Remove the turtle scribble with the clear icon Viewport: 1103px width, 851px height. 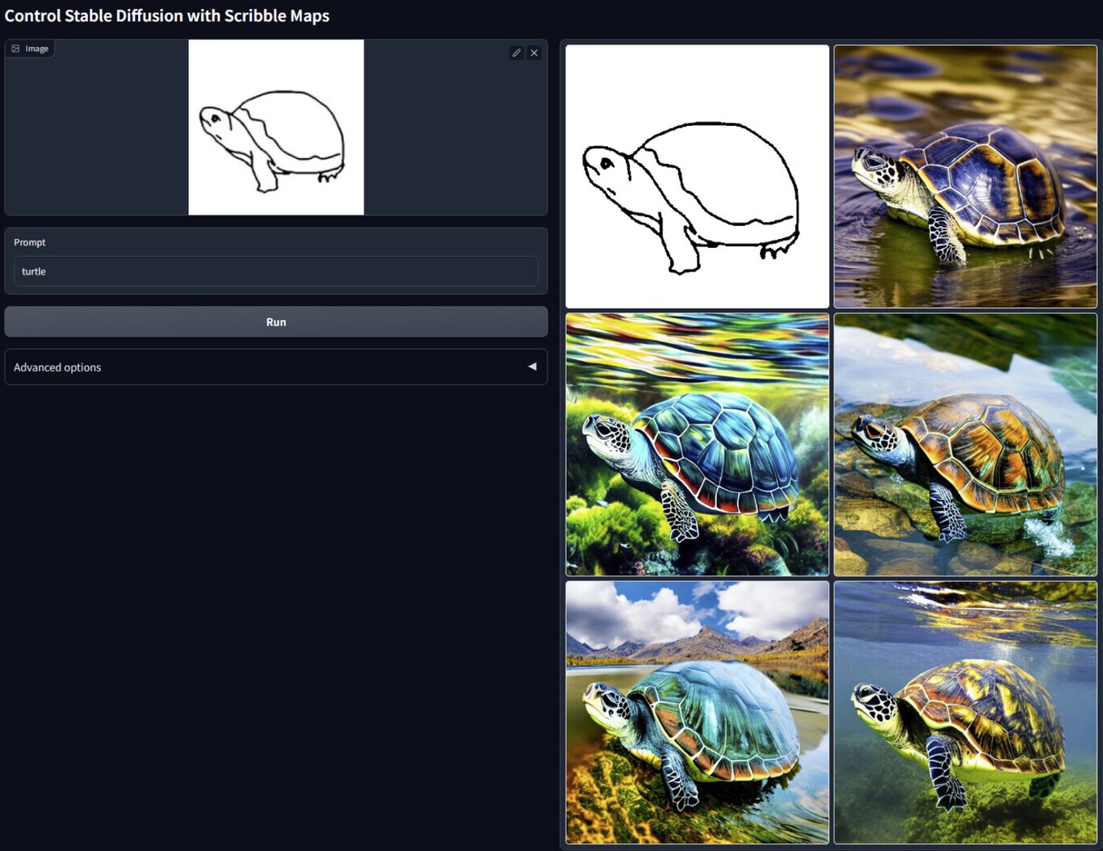coord(534,52)
